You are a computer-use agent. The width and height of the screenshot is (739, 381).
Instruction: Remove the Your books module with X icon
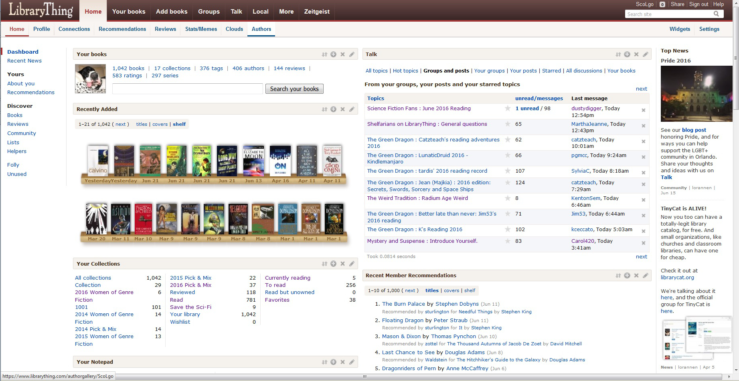pos(342,54)
